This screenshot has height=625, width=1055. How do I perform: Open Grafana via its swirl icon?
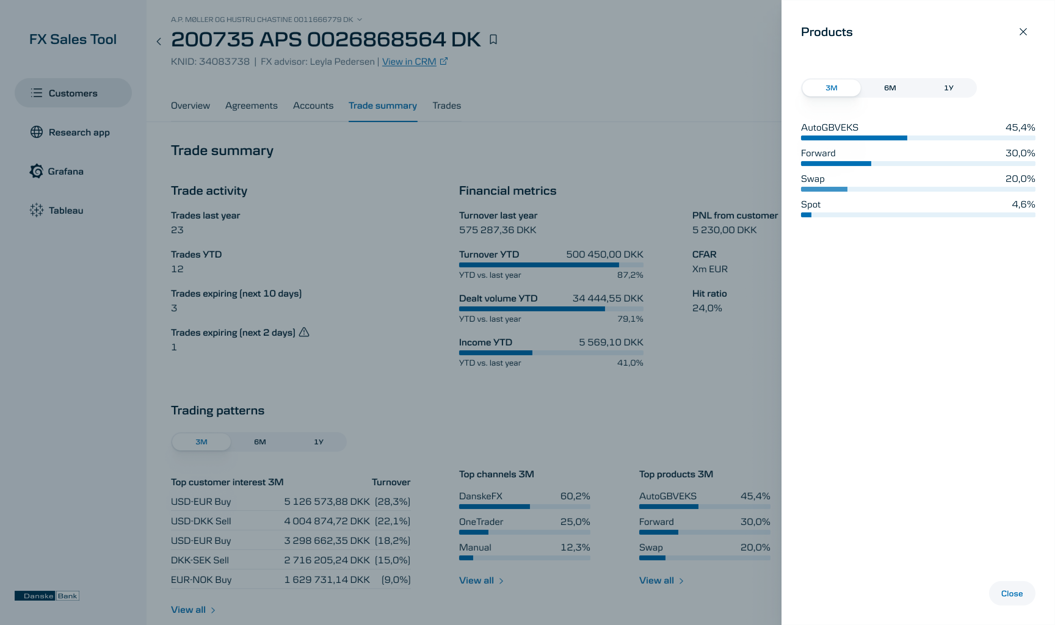point(37,172)
